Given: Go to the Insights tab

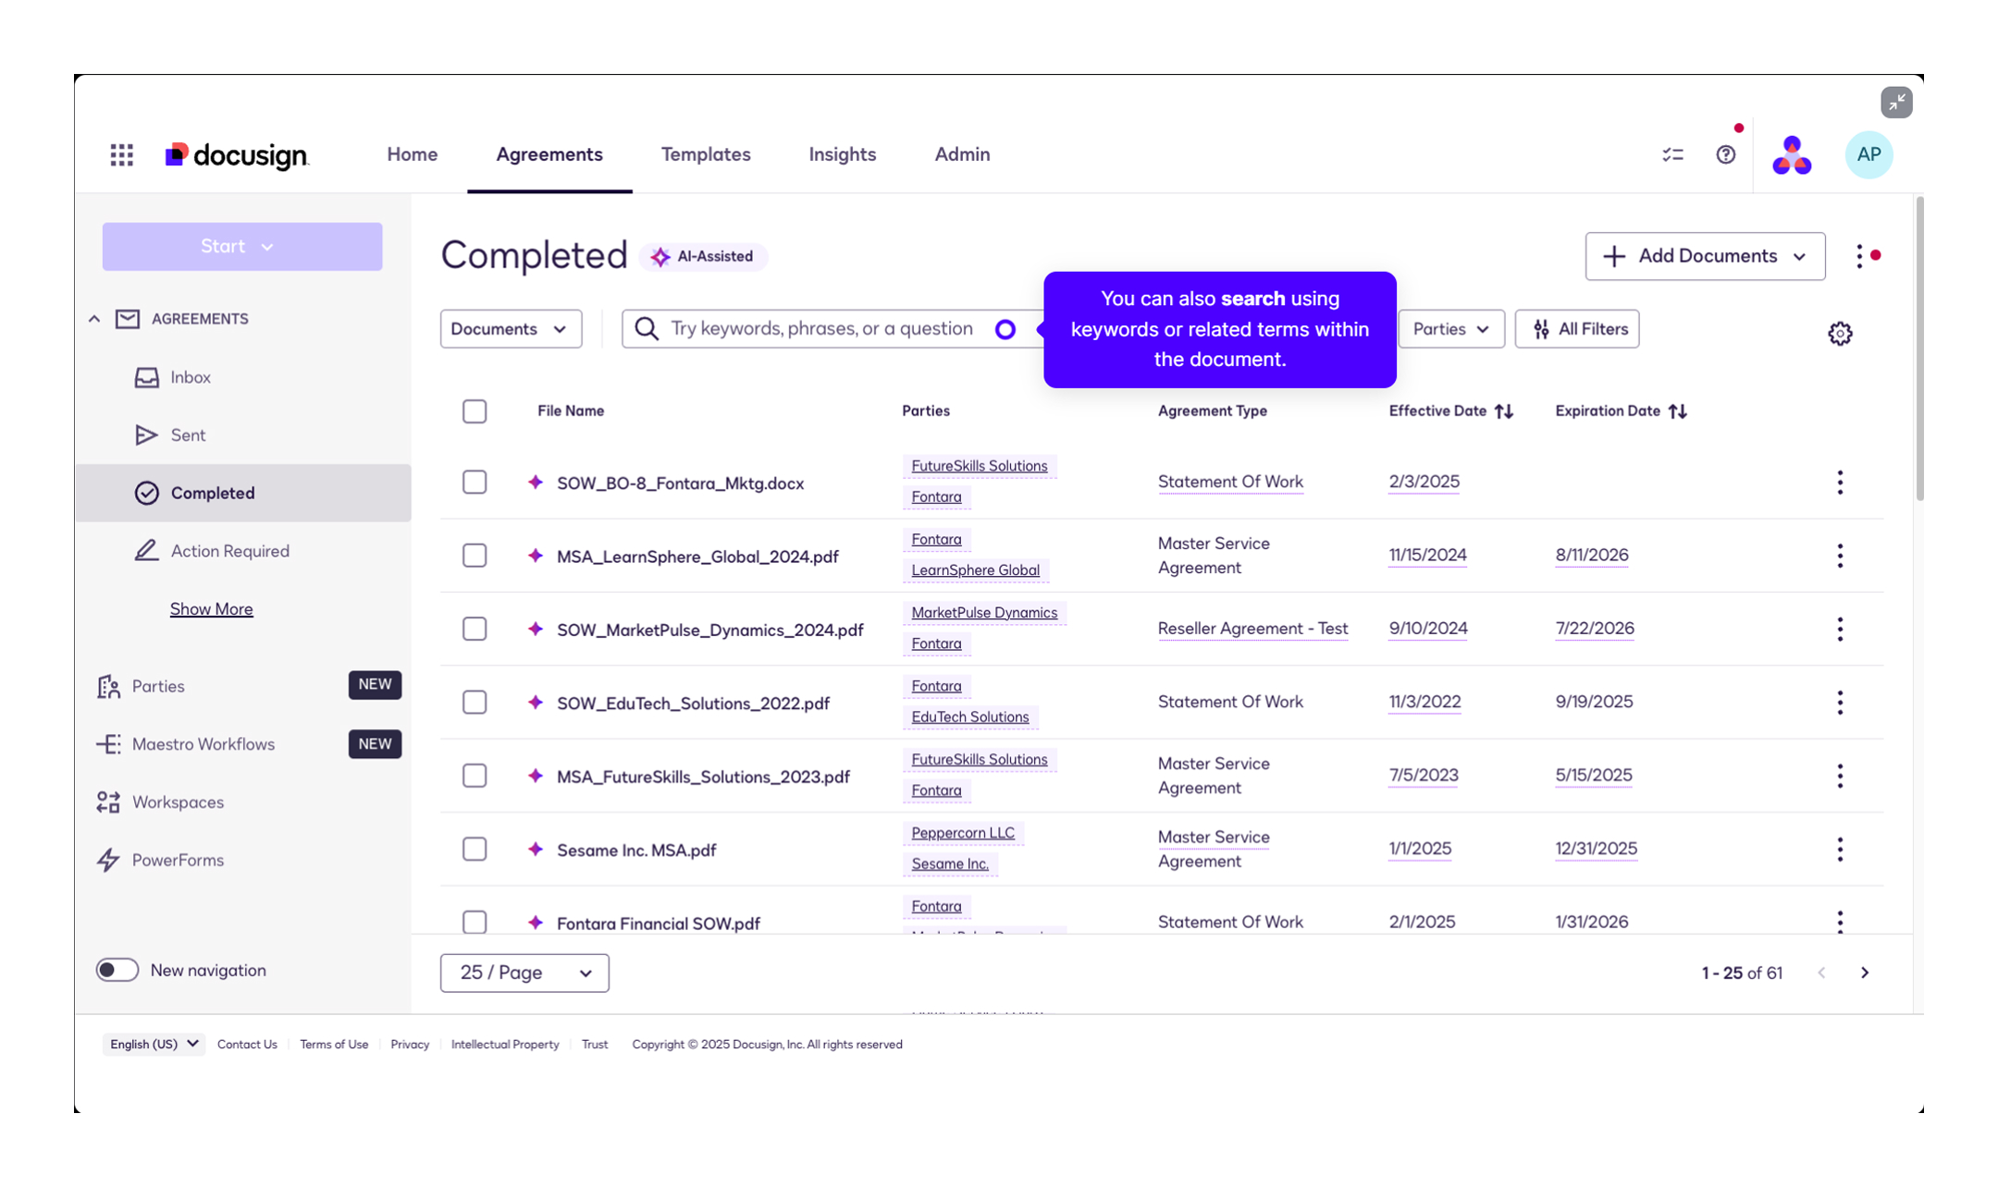Looking at the screenshot, I should click(842, 154).
